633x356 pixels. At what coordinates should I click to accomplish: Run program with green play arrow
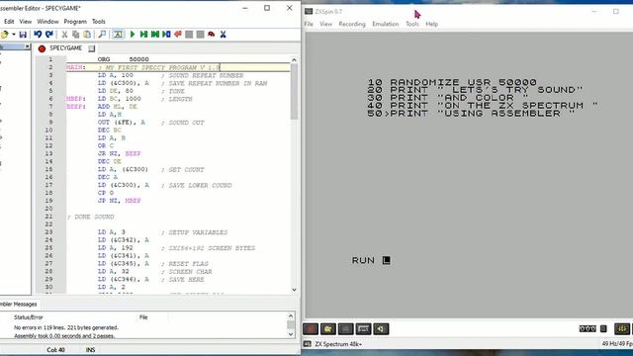click(x=133, y=35)
